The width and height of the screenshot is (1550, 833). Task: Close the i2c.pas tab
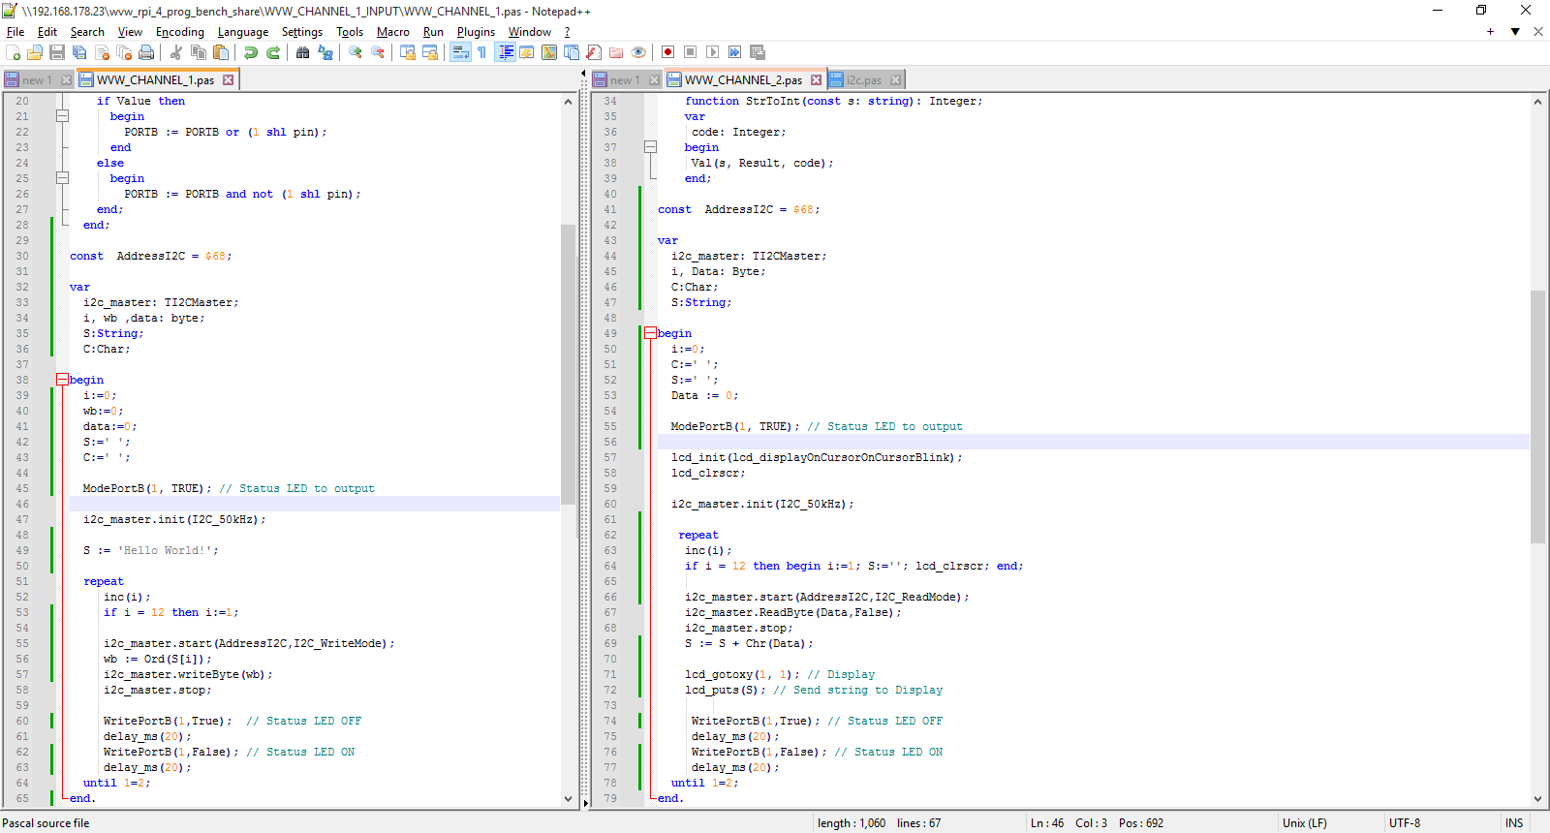(895, 80)
